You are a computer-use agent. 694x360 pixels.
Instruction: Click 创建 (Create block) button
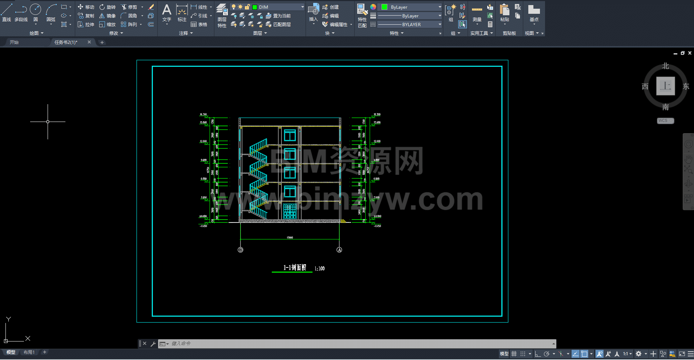tap(331, 7)
